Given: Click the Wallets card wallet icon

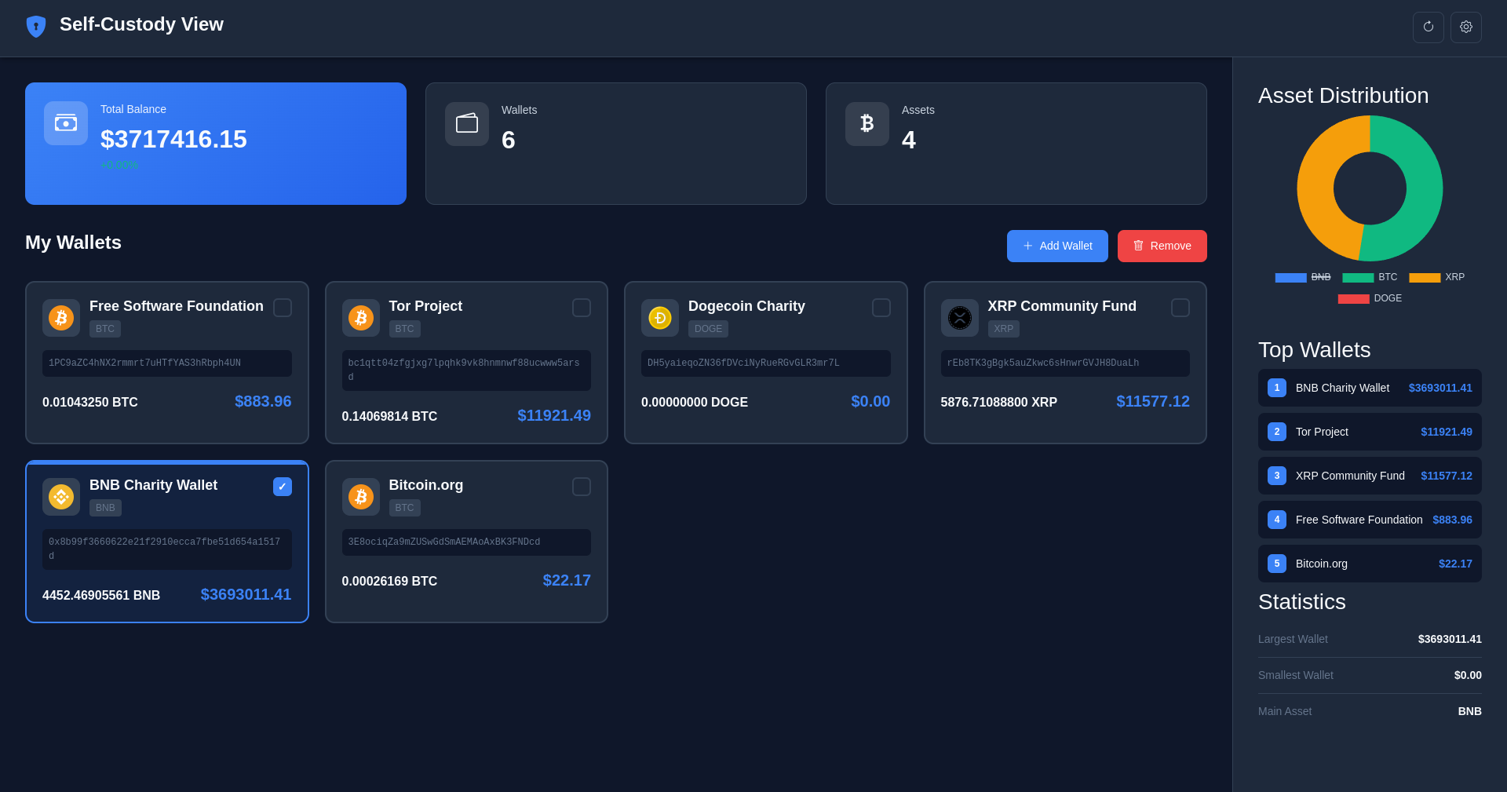Looking at the screenshot, I should [467, 124].
